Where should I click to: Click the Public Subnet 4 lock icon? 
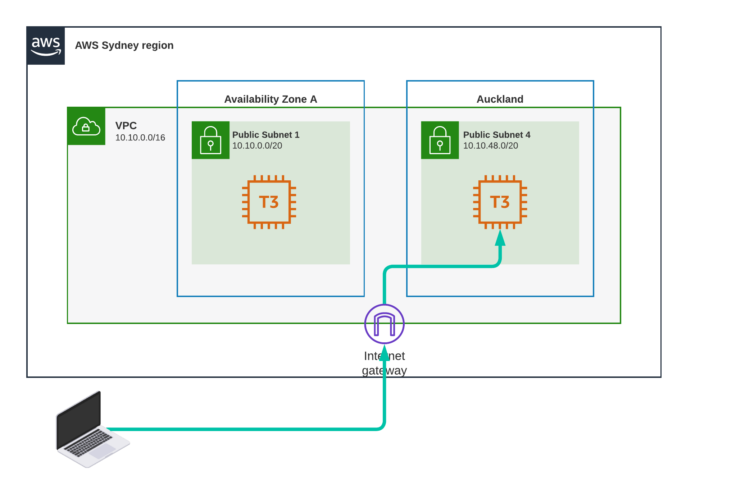point(440,140)
